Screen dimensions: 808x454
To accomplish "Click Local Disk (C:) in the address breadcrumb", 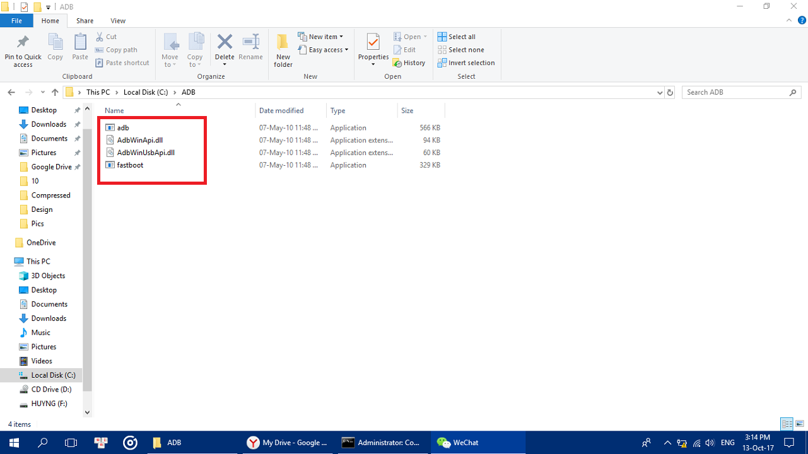I will coord(146,92).
